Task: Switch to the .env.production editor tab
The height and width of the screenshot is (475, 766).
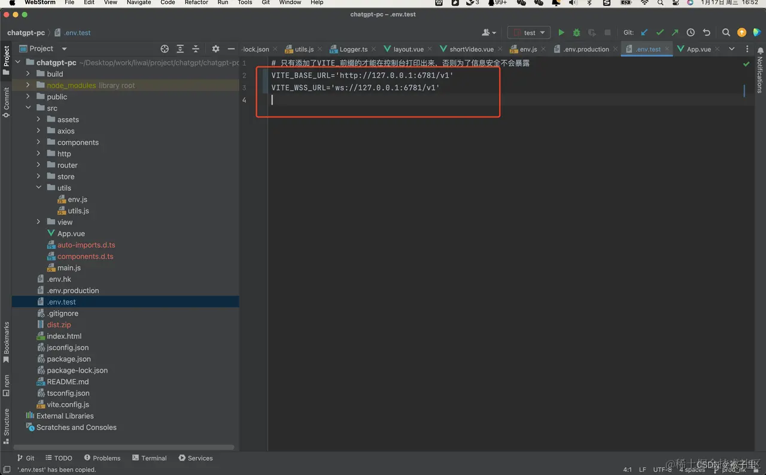Action: [586, 49]
